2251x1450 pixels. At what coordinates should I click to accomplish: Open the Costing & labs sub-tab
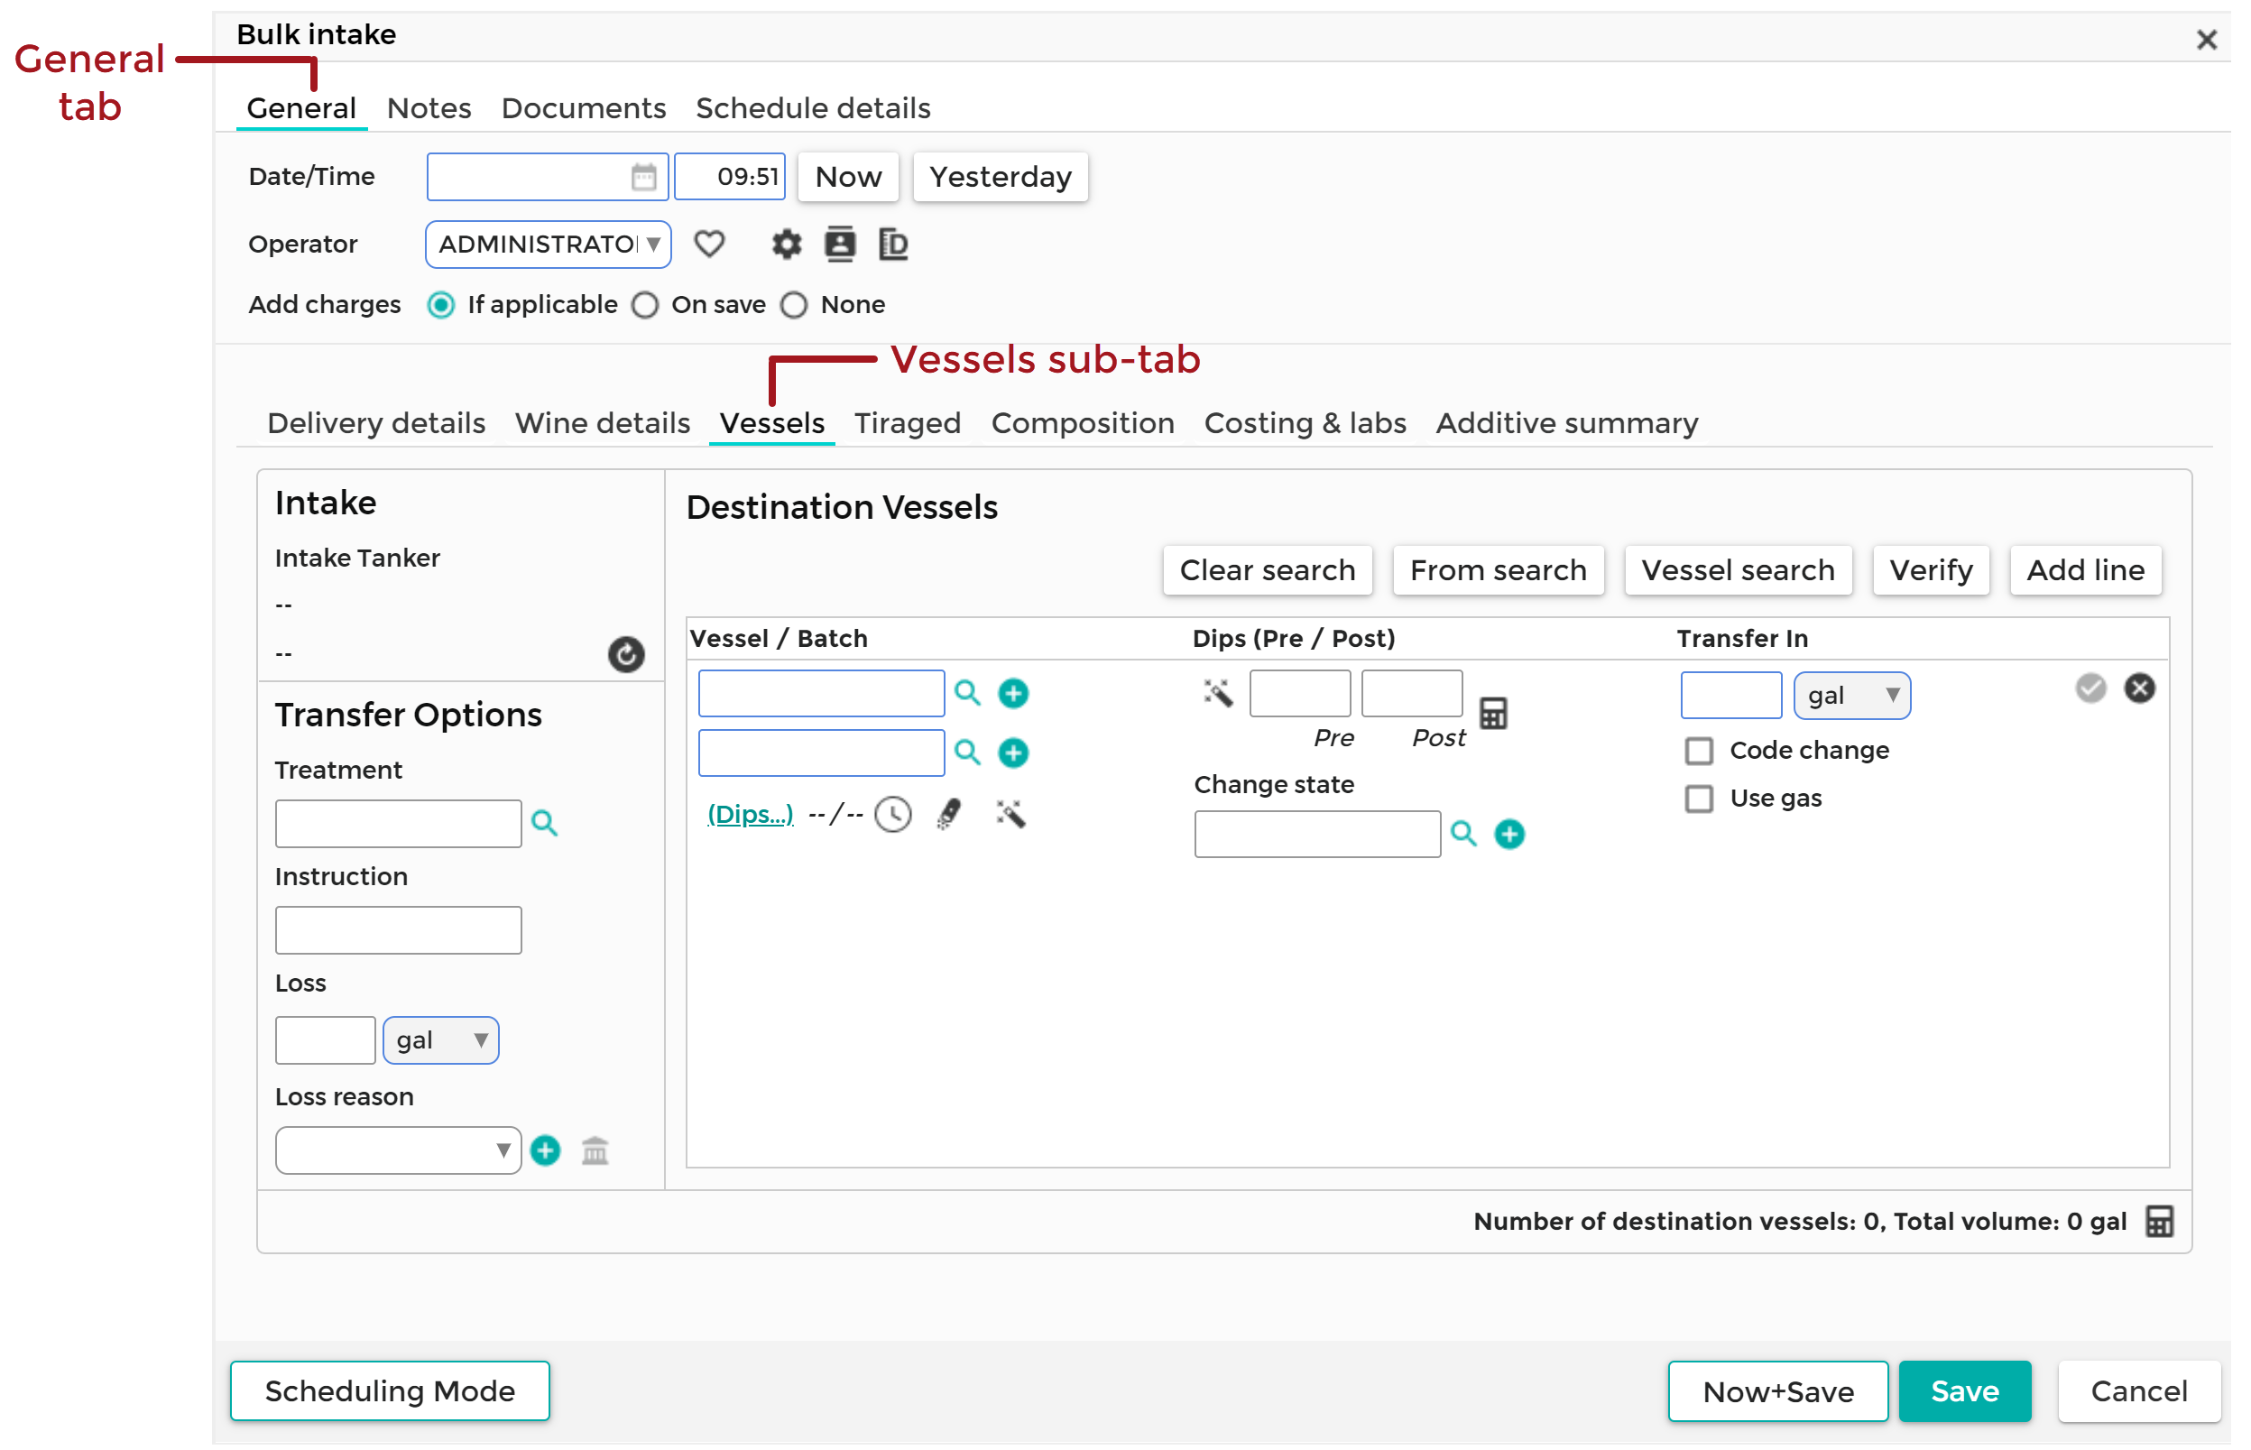tap(1304, 423)
